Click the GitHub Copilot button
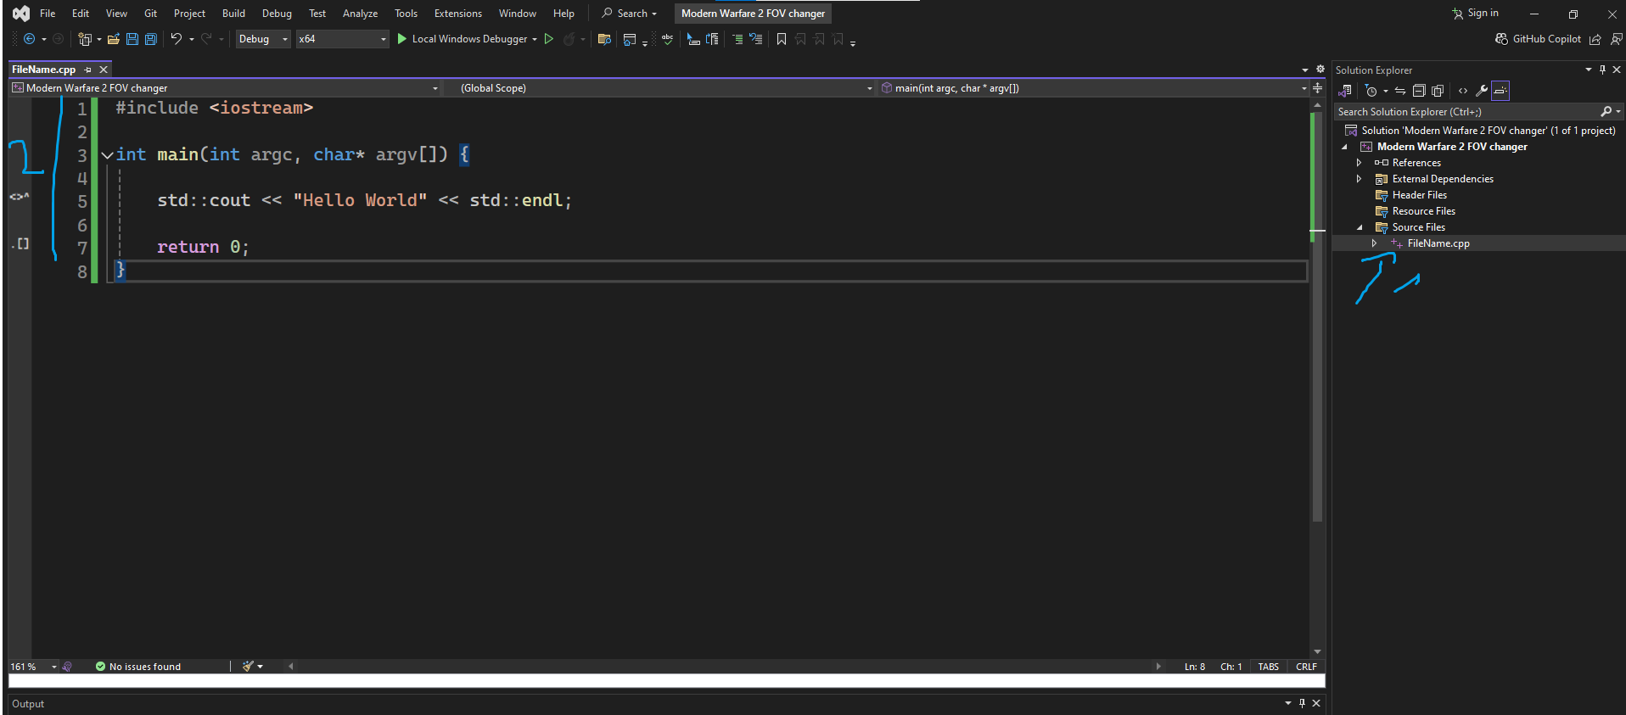1626x715 pixels. point(1538,39)
